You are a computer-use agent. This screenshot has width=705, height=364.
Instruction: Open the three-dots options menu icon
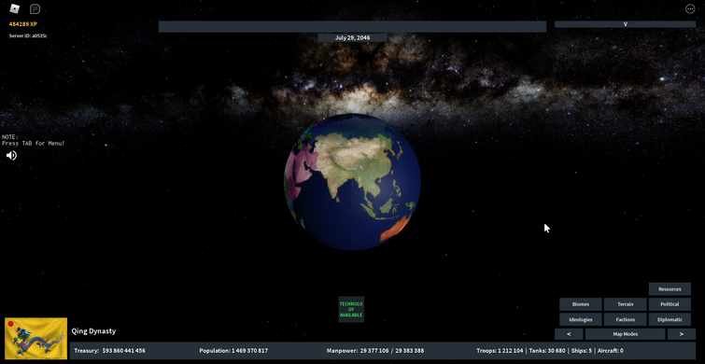[x=690, y=8]
